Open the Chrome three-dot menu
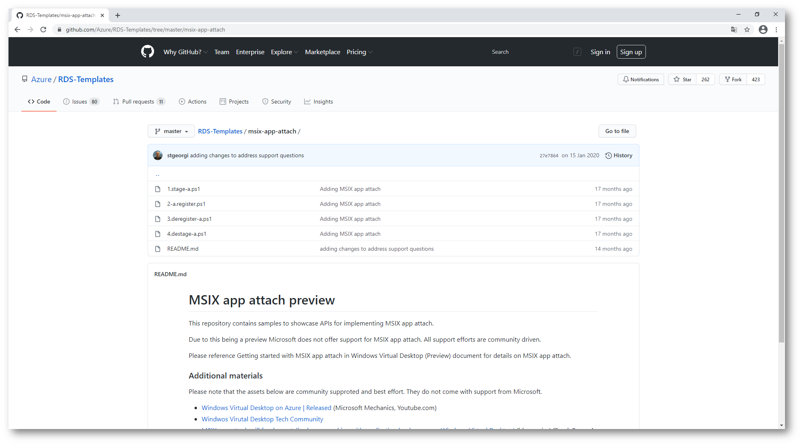 point(776,30)
